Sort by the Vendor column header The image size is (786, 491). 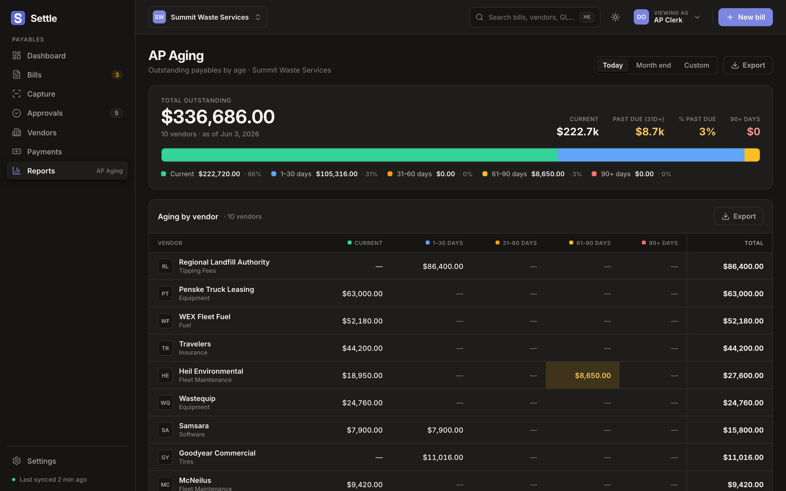[170, 243]
